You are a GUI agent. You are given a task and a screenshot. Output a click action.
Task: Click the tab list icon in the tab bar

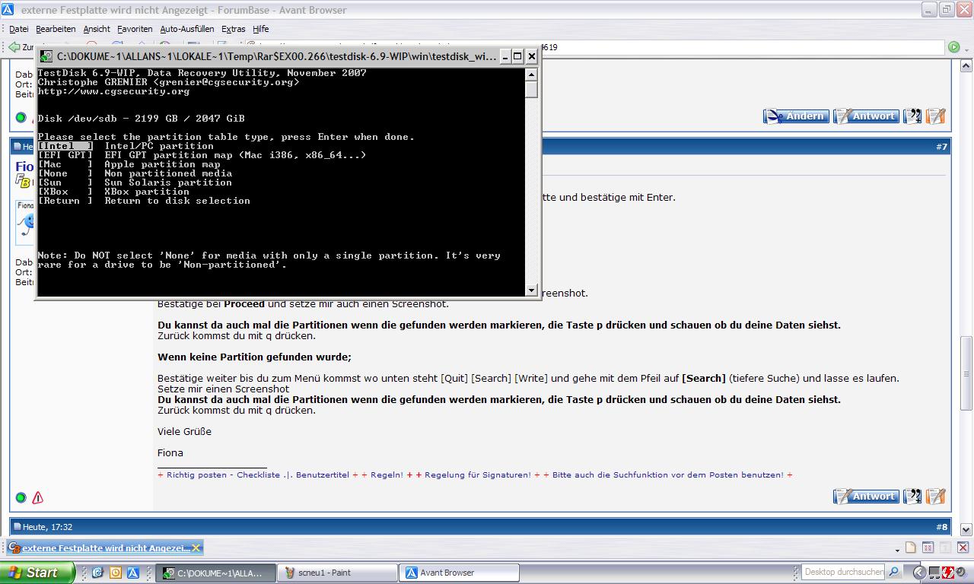click(928, 547)
